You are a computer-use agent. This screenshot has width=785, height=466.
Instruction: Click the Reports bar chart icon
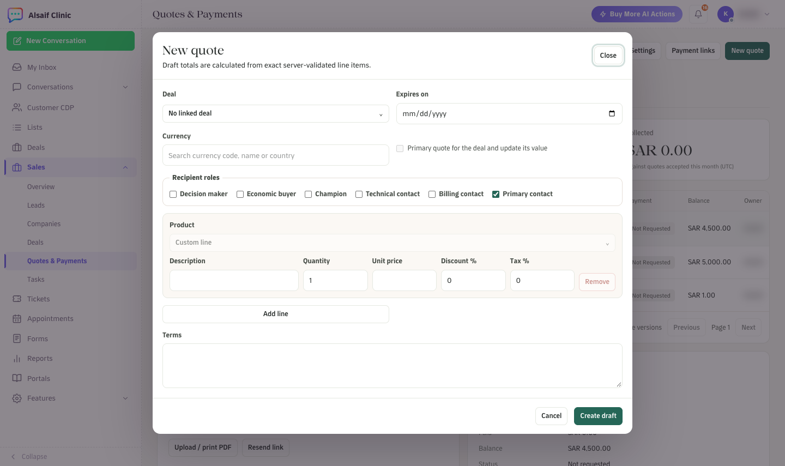(x=17, y=359)
